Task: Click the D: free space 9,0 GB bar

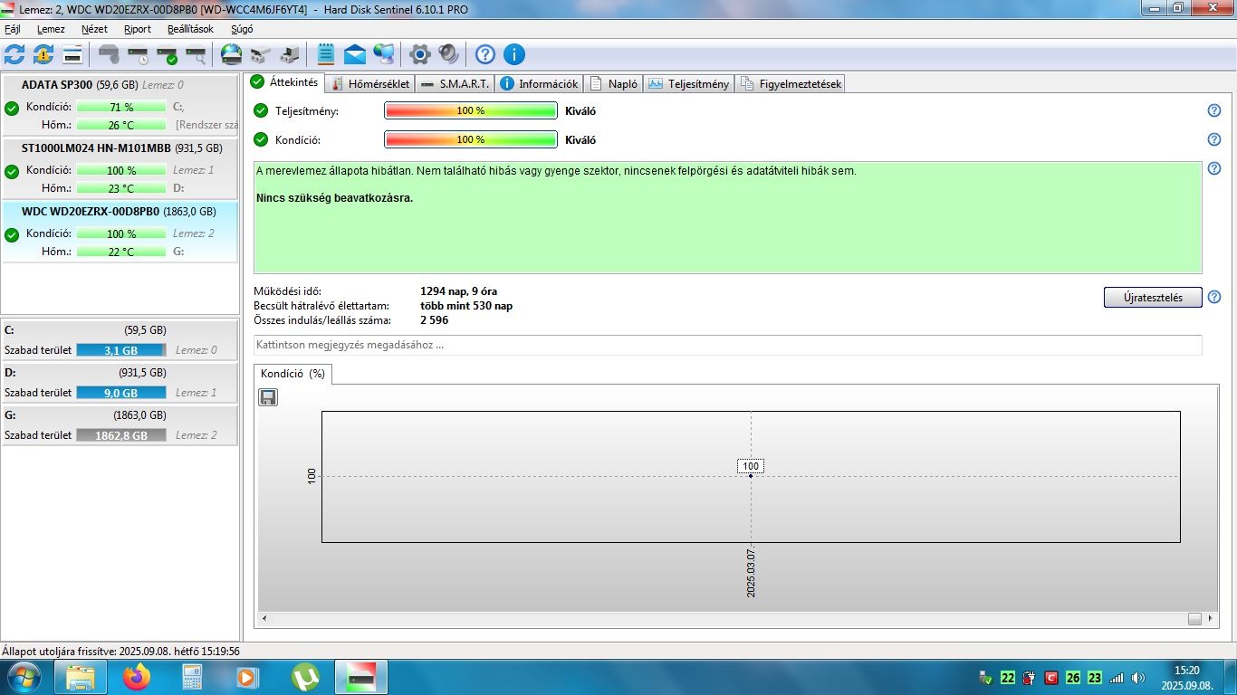Action: pyautogui.click(x=121, y=393)
